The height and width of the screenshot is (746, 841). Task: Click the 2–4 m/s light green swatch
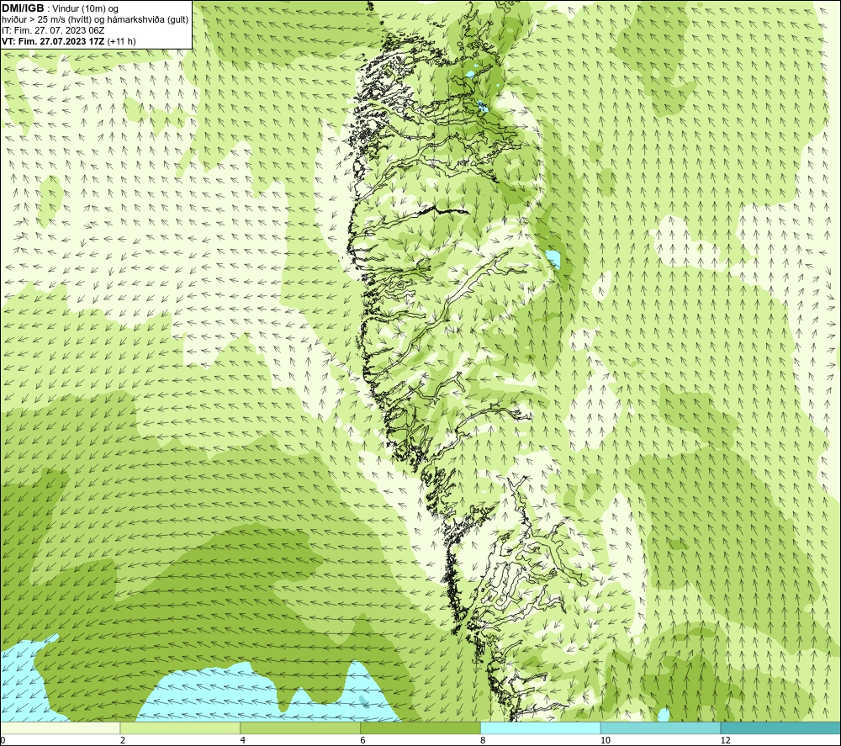[x=180, y=727]
